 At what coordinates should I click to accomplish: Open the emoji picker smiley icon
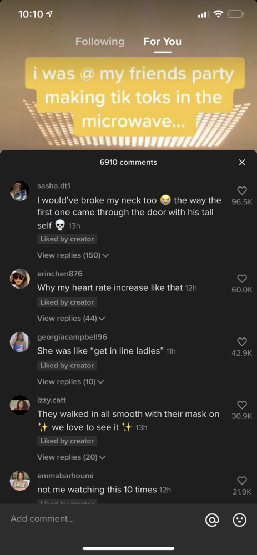239,519
